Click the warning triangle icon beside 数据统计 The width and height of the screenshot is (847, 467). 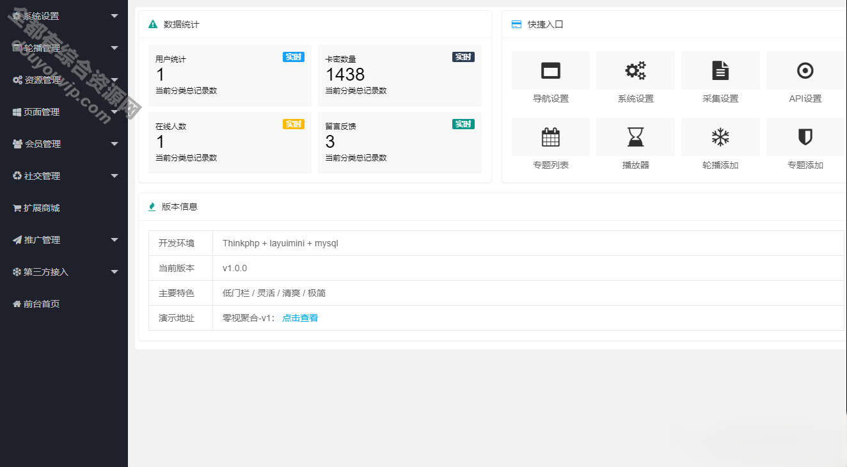(x=153, y=24)
